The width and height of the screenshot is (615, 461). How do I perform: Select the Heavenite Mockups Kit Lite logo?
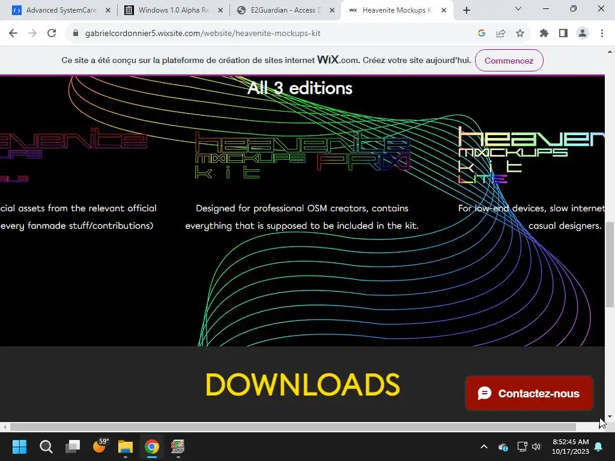[532, 155]
